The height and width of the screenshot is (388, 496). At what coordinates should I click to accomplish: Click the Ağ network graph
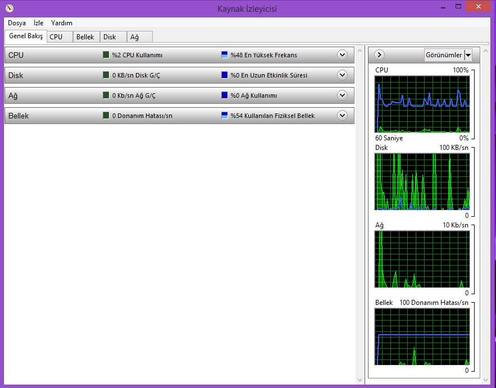pyautogui.click(x=422, y=259)
